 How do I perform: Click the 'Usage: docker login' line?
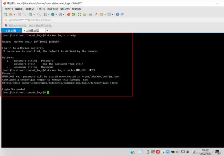pos(31,42)
